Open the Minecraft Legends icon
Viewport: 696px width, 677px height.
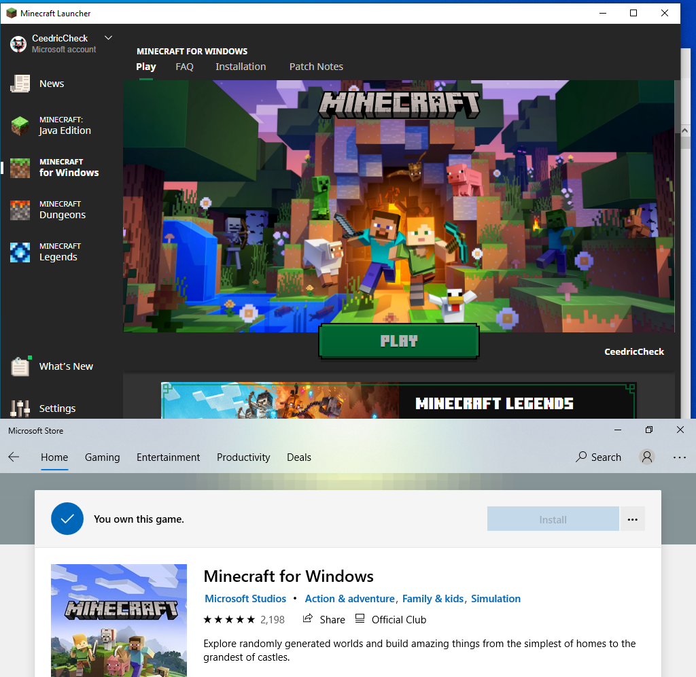point(20,252)
